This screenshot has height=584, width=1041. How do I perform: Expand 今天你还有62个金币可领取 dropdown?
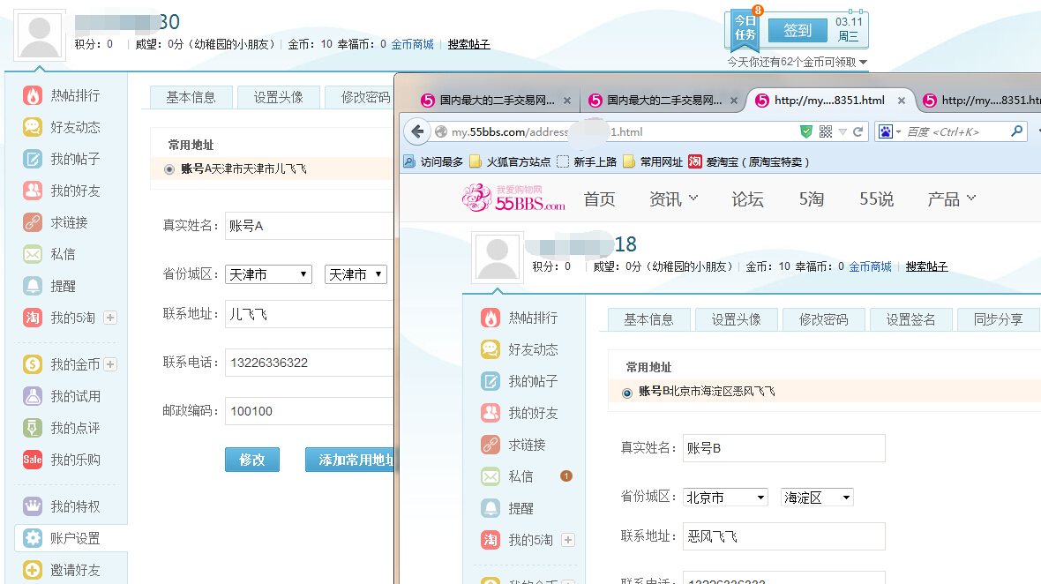pos(863,62)
